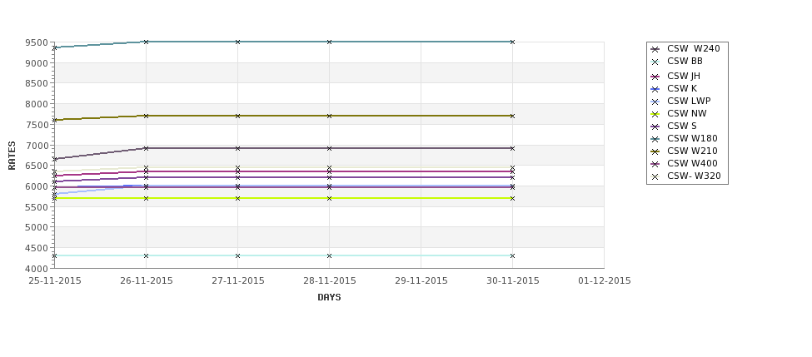Click the CSW LWP legend marker
The width and height of the screenshot is (812, 357).
click(x=655, y=102)
